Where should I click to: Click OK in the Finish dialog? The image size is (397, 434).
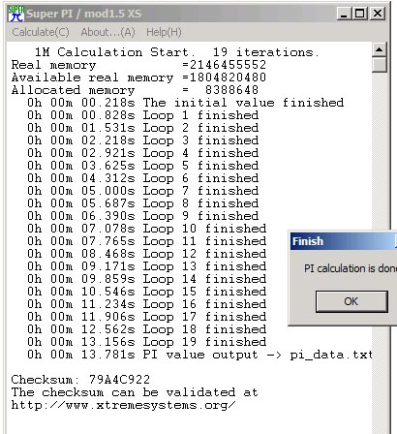351,301
